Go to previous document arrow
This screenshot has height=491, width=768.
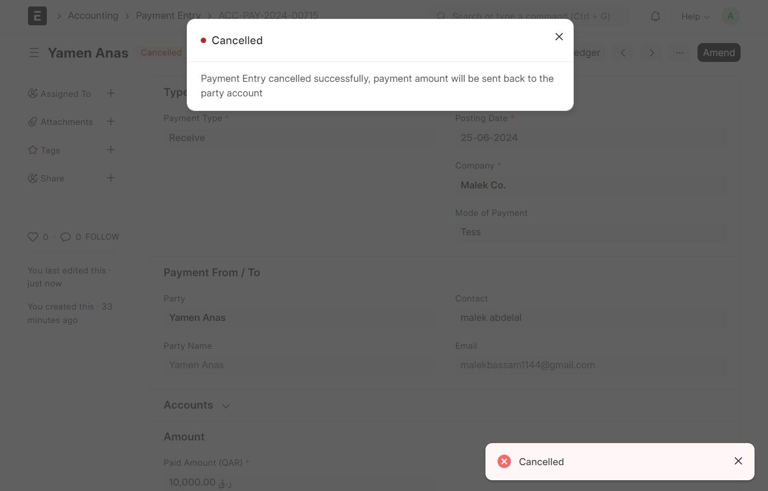click(623, 53)
